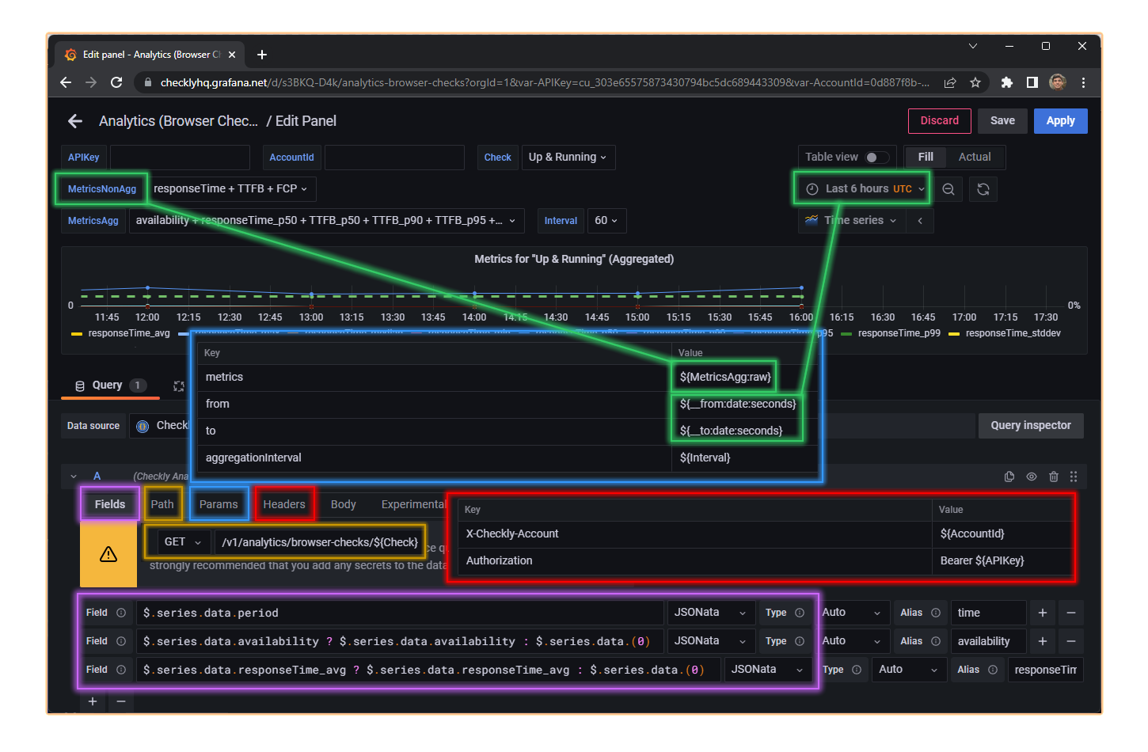Image resolution: width=1148 pixels, height=752 pixels.
Task: Open the Checkly data source picker icon
Action: (x=143, y=425)
